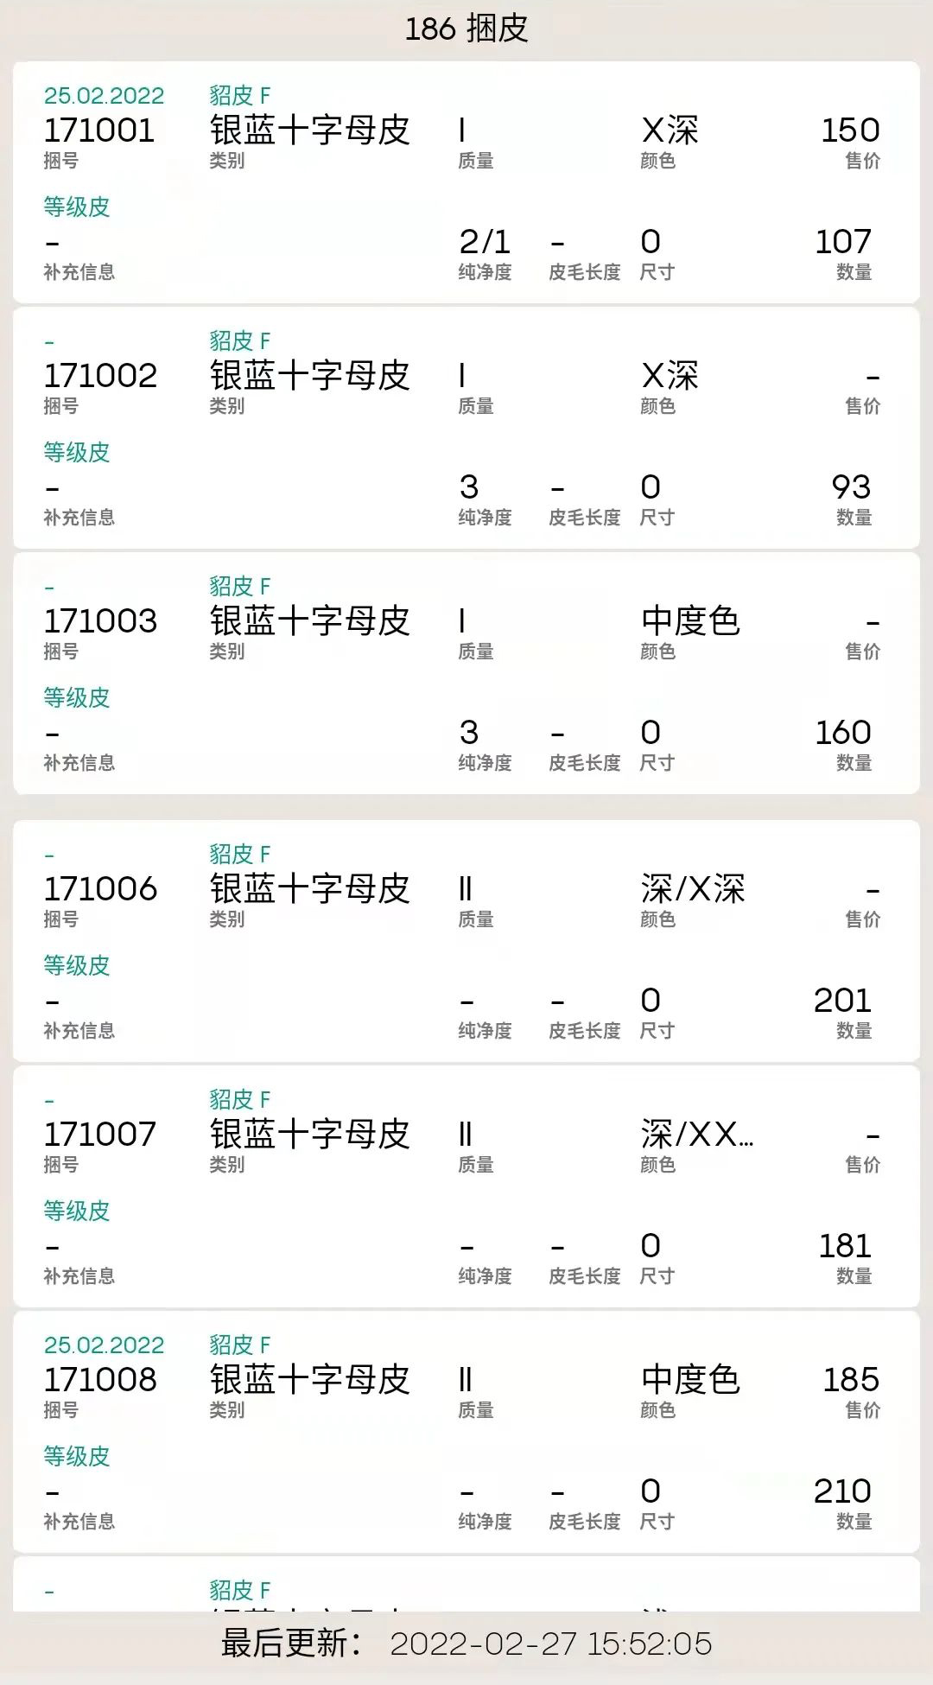Tap the 25.02.2022 date on lot 171001
Screen dimensions: 933x1685
(x=104, y=95)
